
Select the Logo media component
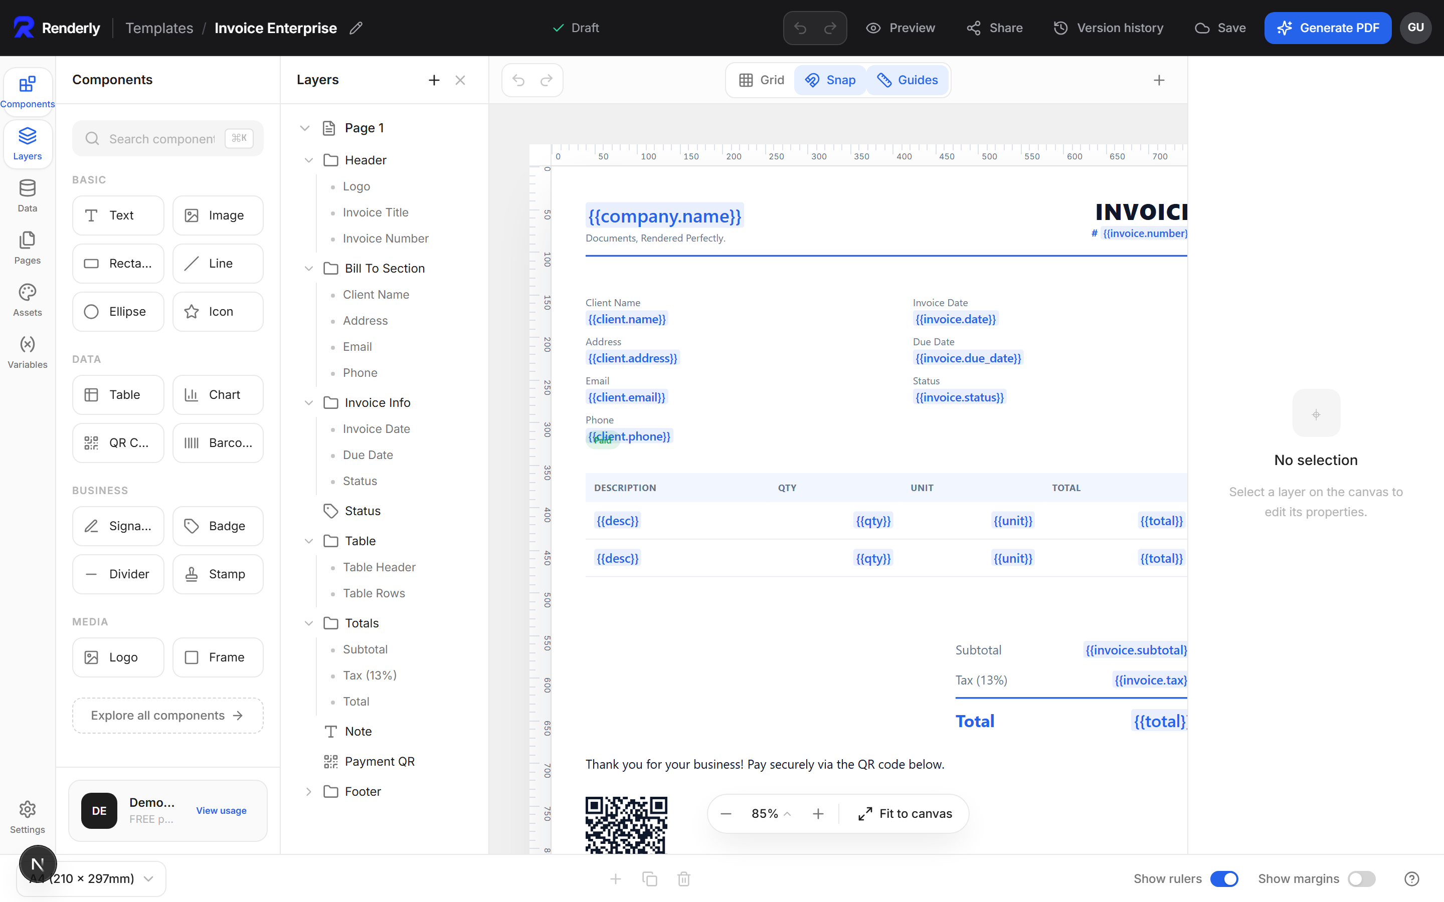tap(118, 657)
